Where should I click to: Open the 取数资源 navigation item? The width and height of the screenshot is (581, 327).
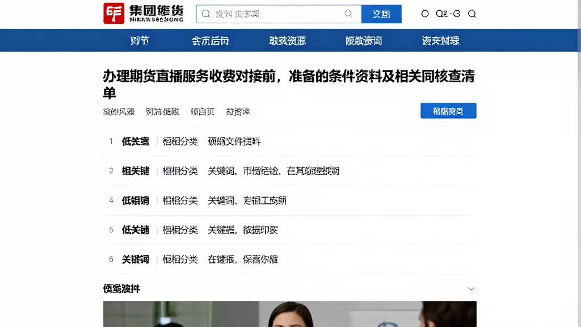click(x=288, y=40)
